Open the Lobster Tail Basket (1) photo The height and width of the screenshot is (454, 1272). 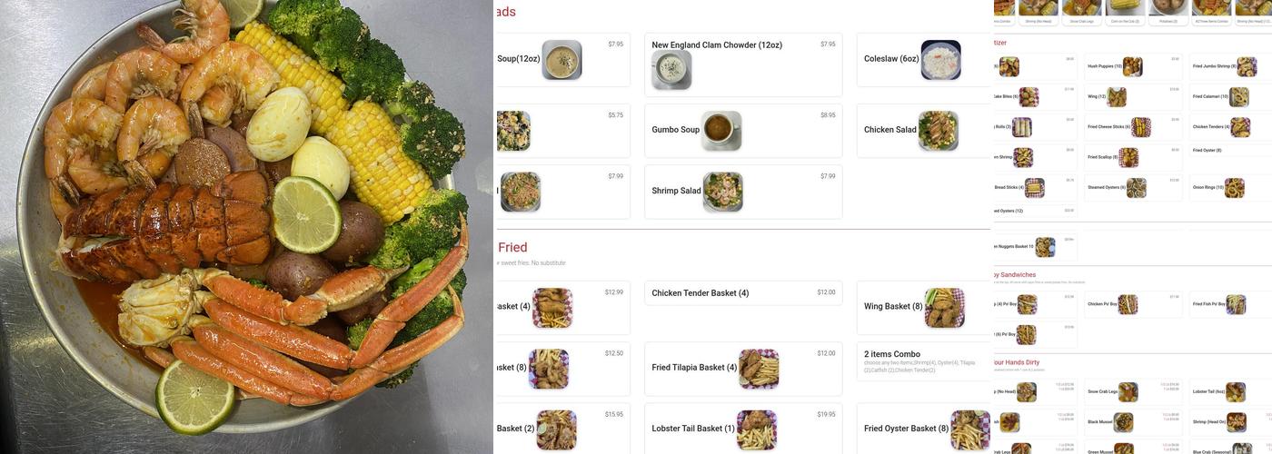(757, 429)
